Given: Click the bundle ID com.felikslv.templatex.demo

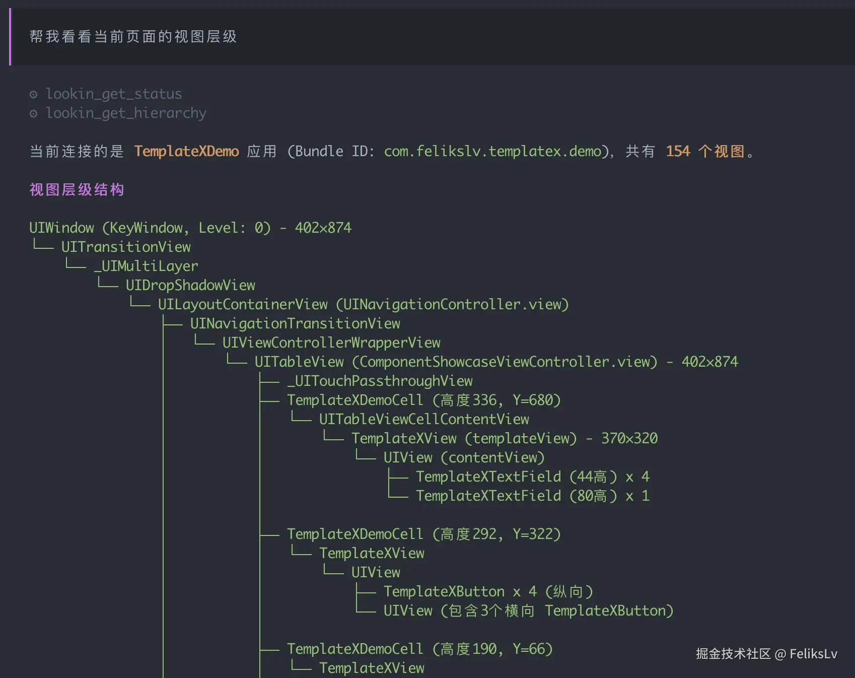Looking at the screenshot, I should pyautogui.click(x=493, y=152).
